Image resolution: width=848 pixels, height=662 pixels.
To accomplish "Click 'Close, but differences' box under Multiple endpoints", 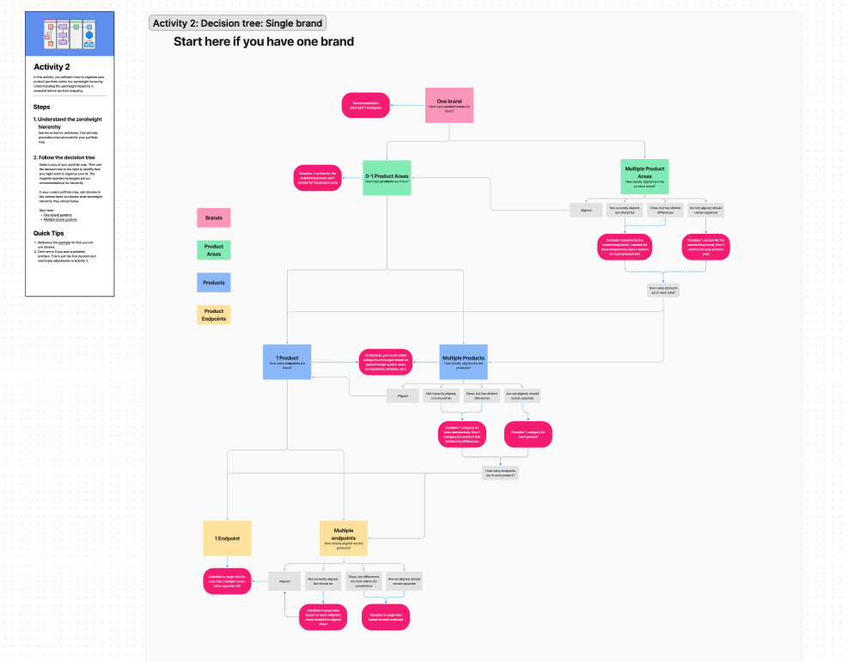I will (x=363, y=581).
